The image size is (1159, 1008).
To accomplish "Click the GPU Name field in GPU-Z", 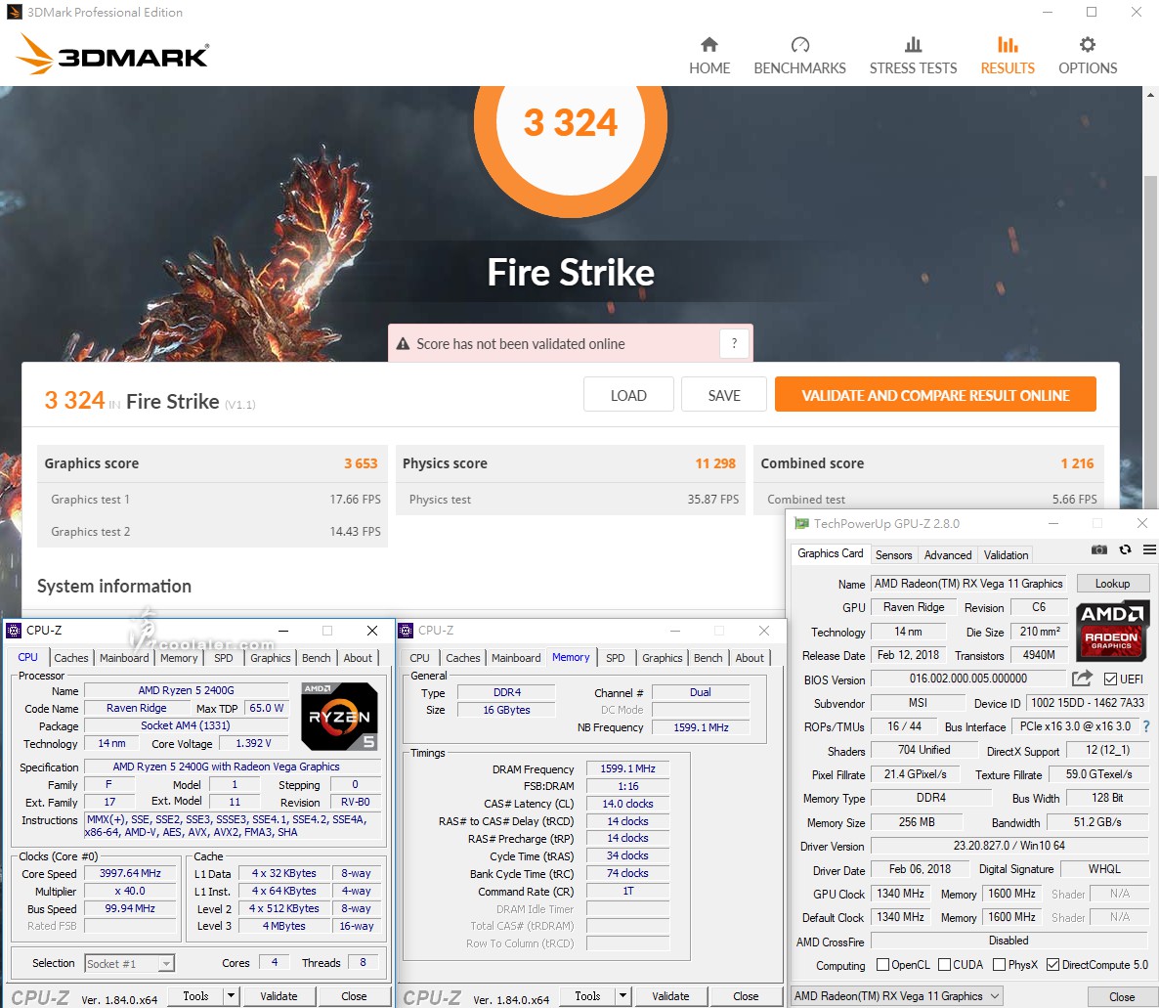I will (x=968, y=584).
